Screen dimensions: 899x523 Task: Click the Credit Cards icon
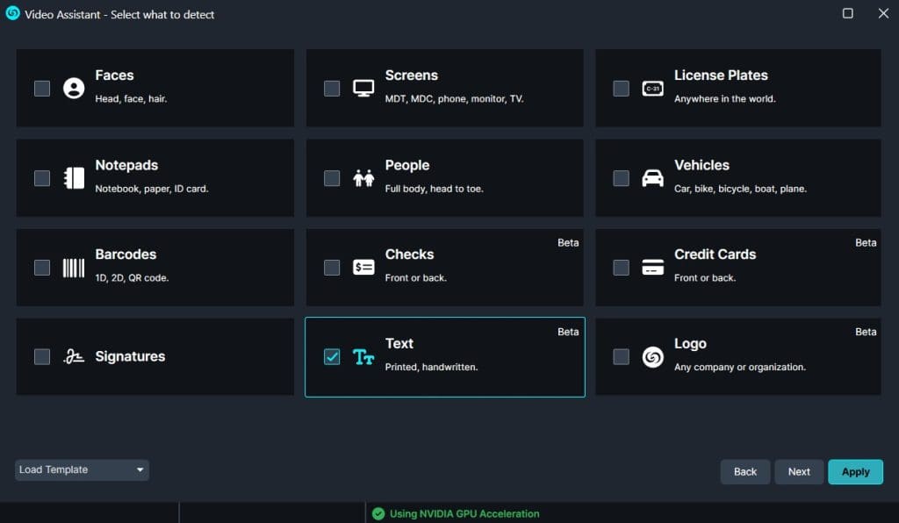pos(652,268)
